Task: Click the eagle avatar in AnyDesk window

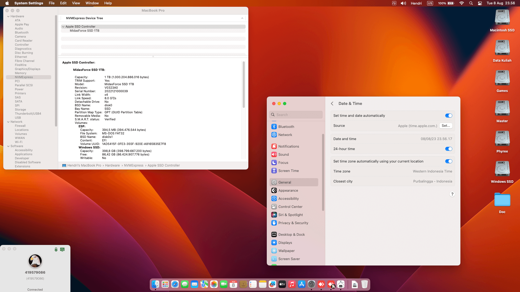Action: tap(35, 261)
